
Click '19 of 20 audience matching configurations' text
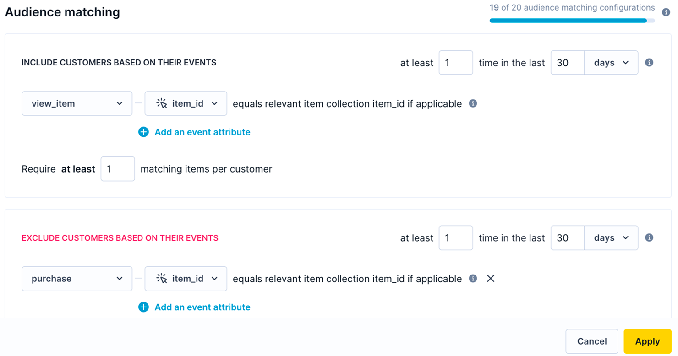tap(572, 8)
